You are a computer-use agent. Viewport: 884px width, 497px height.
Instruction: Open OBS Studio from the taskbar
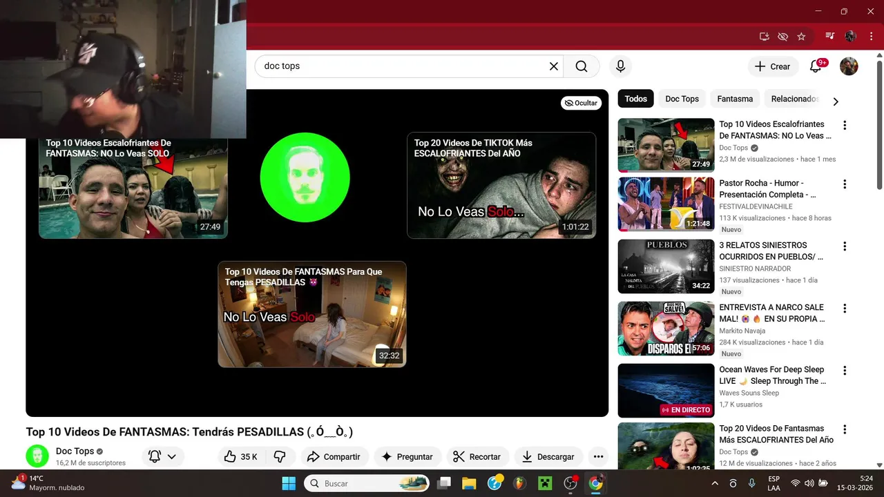click(x=570, y=483)
